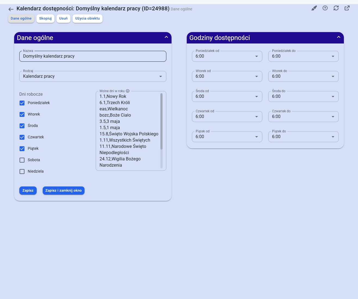This screenshot has width=358, height=299.
Task: Click the Usuń tab button
Action: point(63,18)
